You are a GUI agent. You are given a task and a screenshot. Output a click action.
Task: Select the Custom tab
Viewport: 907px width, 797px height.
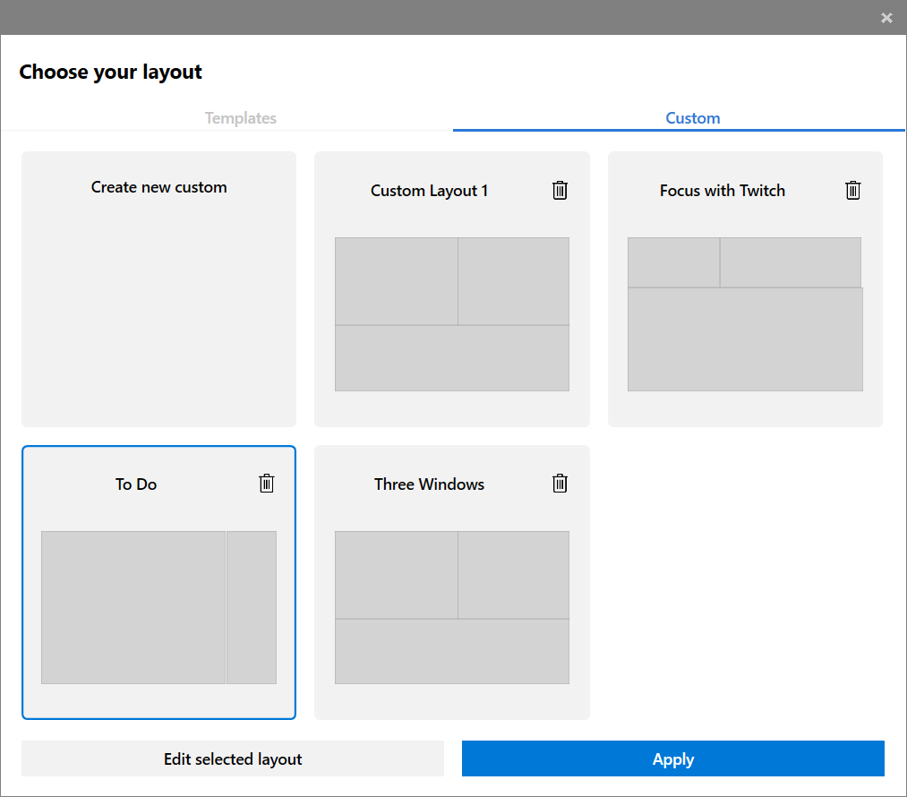coord(692,118)
